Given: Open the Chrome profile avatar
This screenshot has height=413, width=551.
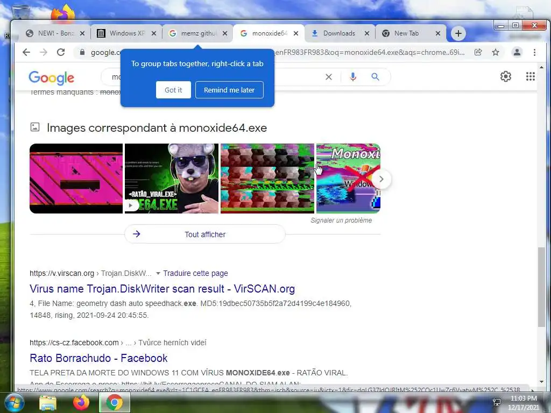Looking at the screenshot, I should point(517,52).
